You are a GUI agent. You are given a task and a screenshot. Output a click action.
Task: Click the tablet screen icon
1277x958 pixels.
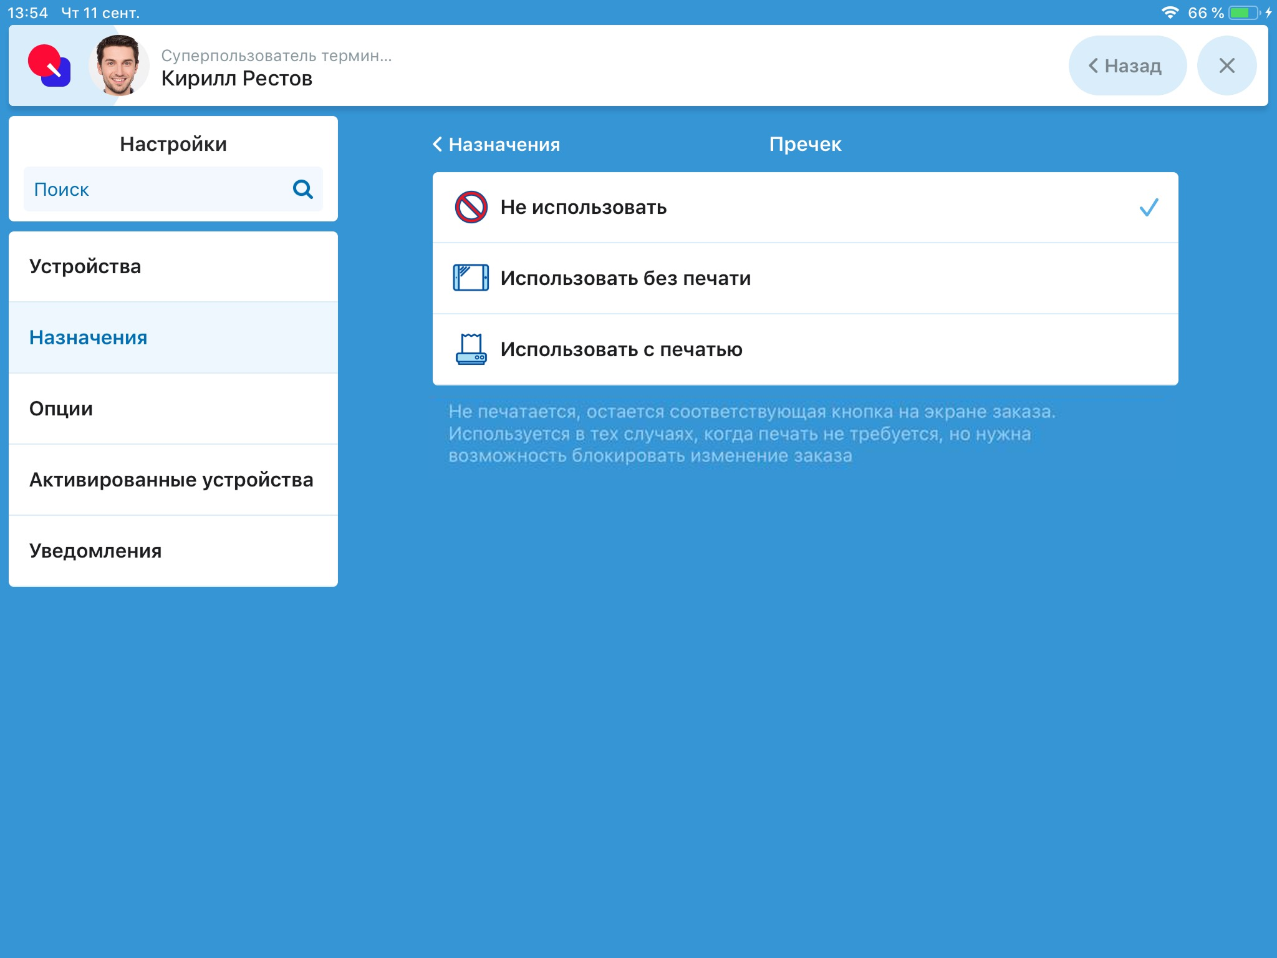click(x=471, y=278)
